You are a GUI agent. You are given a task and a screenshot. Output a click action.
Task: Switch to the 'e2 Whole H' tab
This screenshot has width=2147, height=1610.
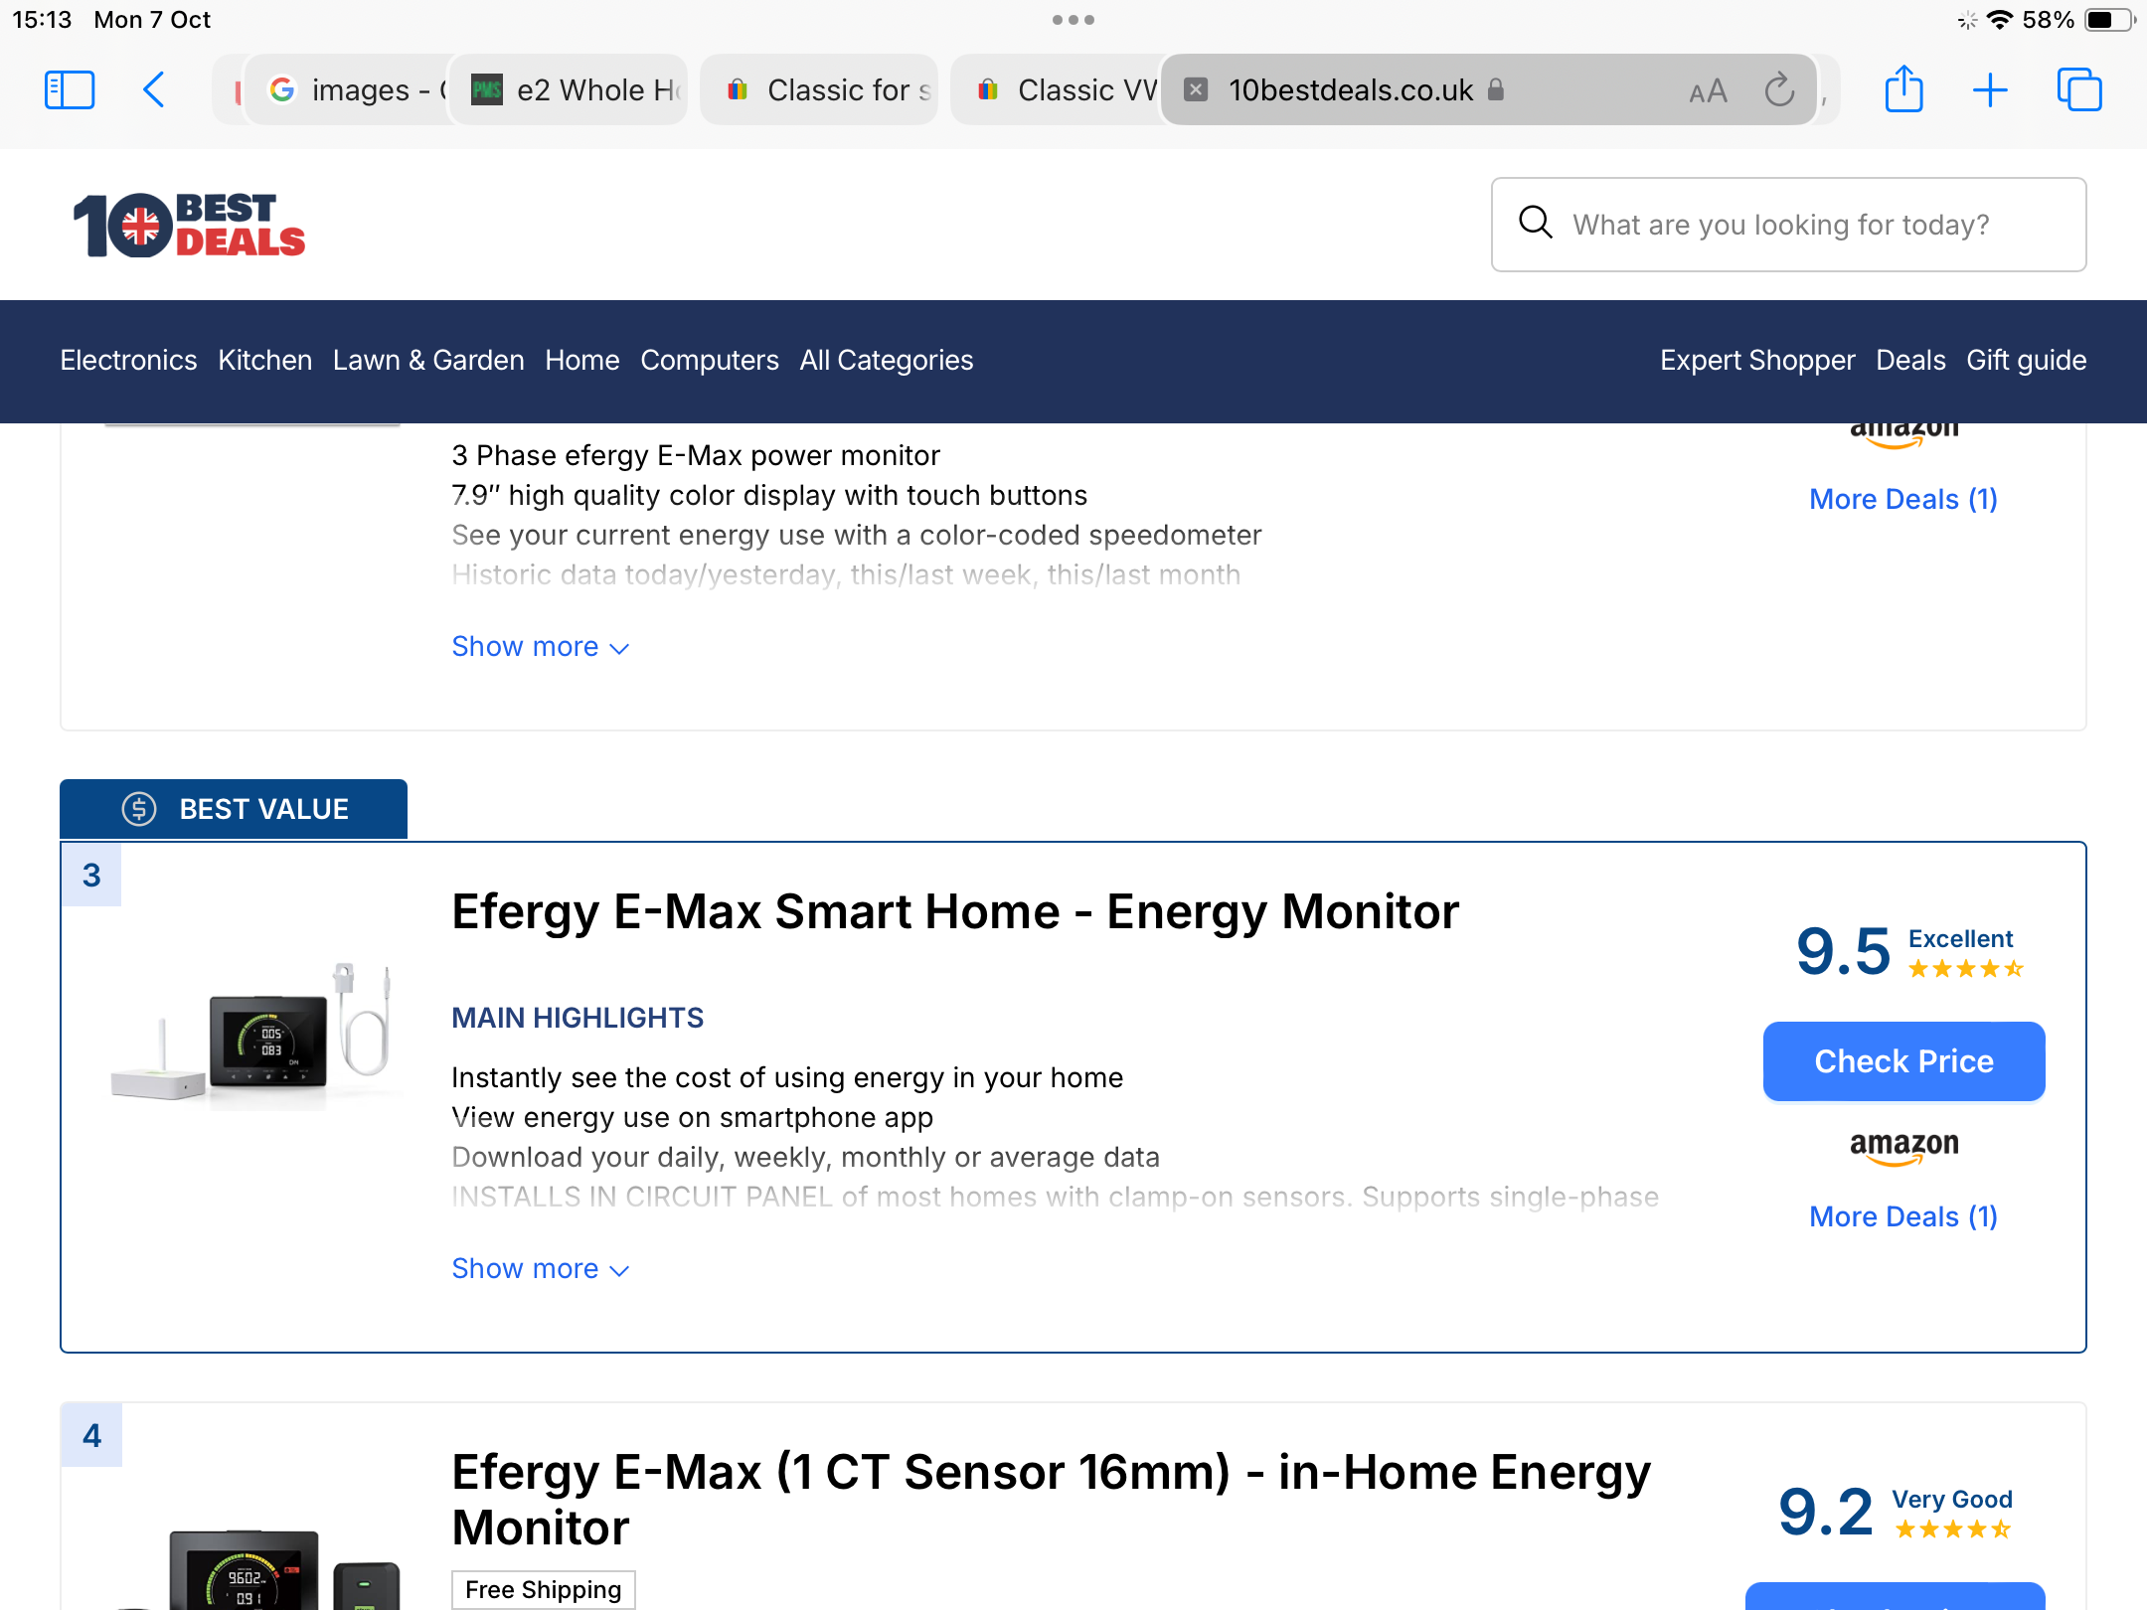(x=571, y=89)
